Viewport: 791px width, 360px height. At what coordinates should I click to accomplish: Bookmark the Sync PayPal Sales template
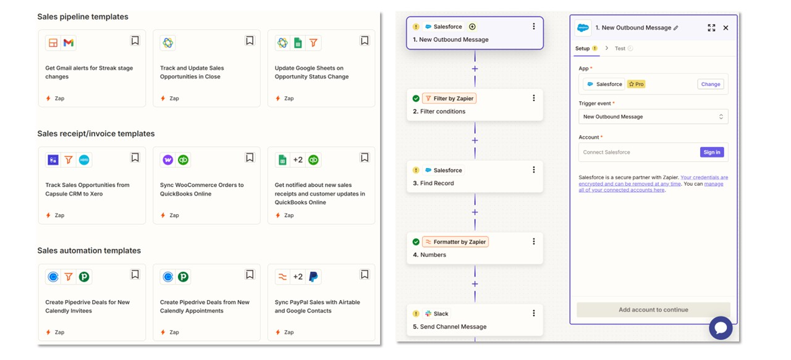click(365, 275)
